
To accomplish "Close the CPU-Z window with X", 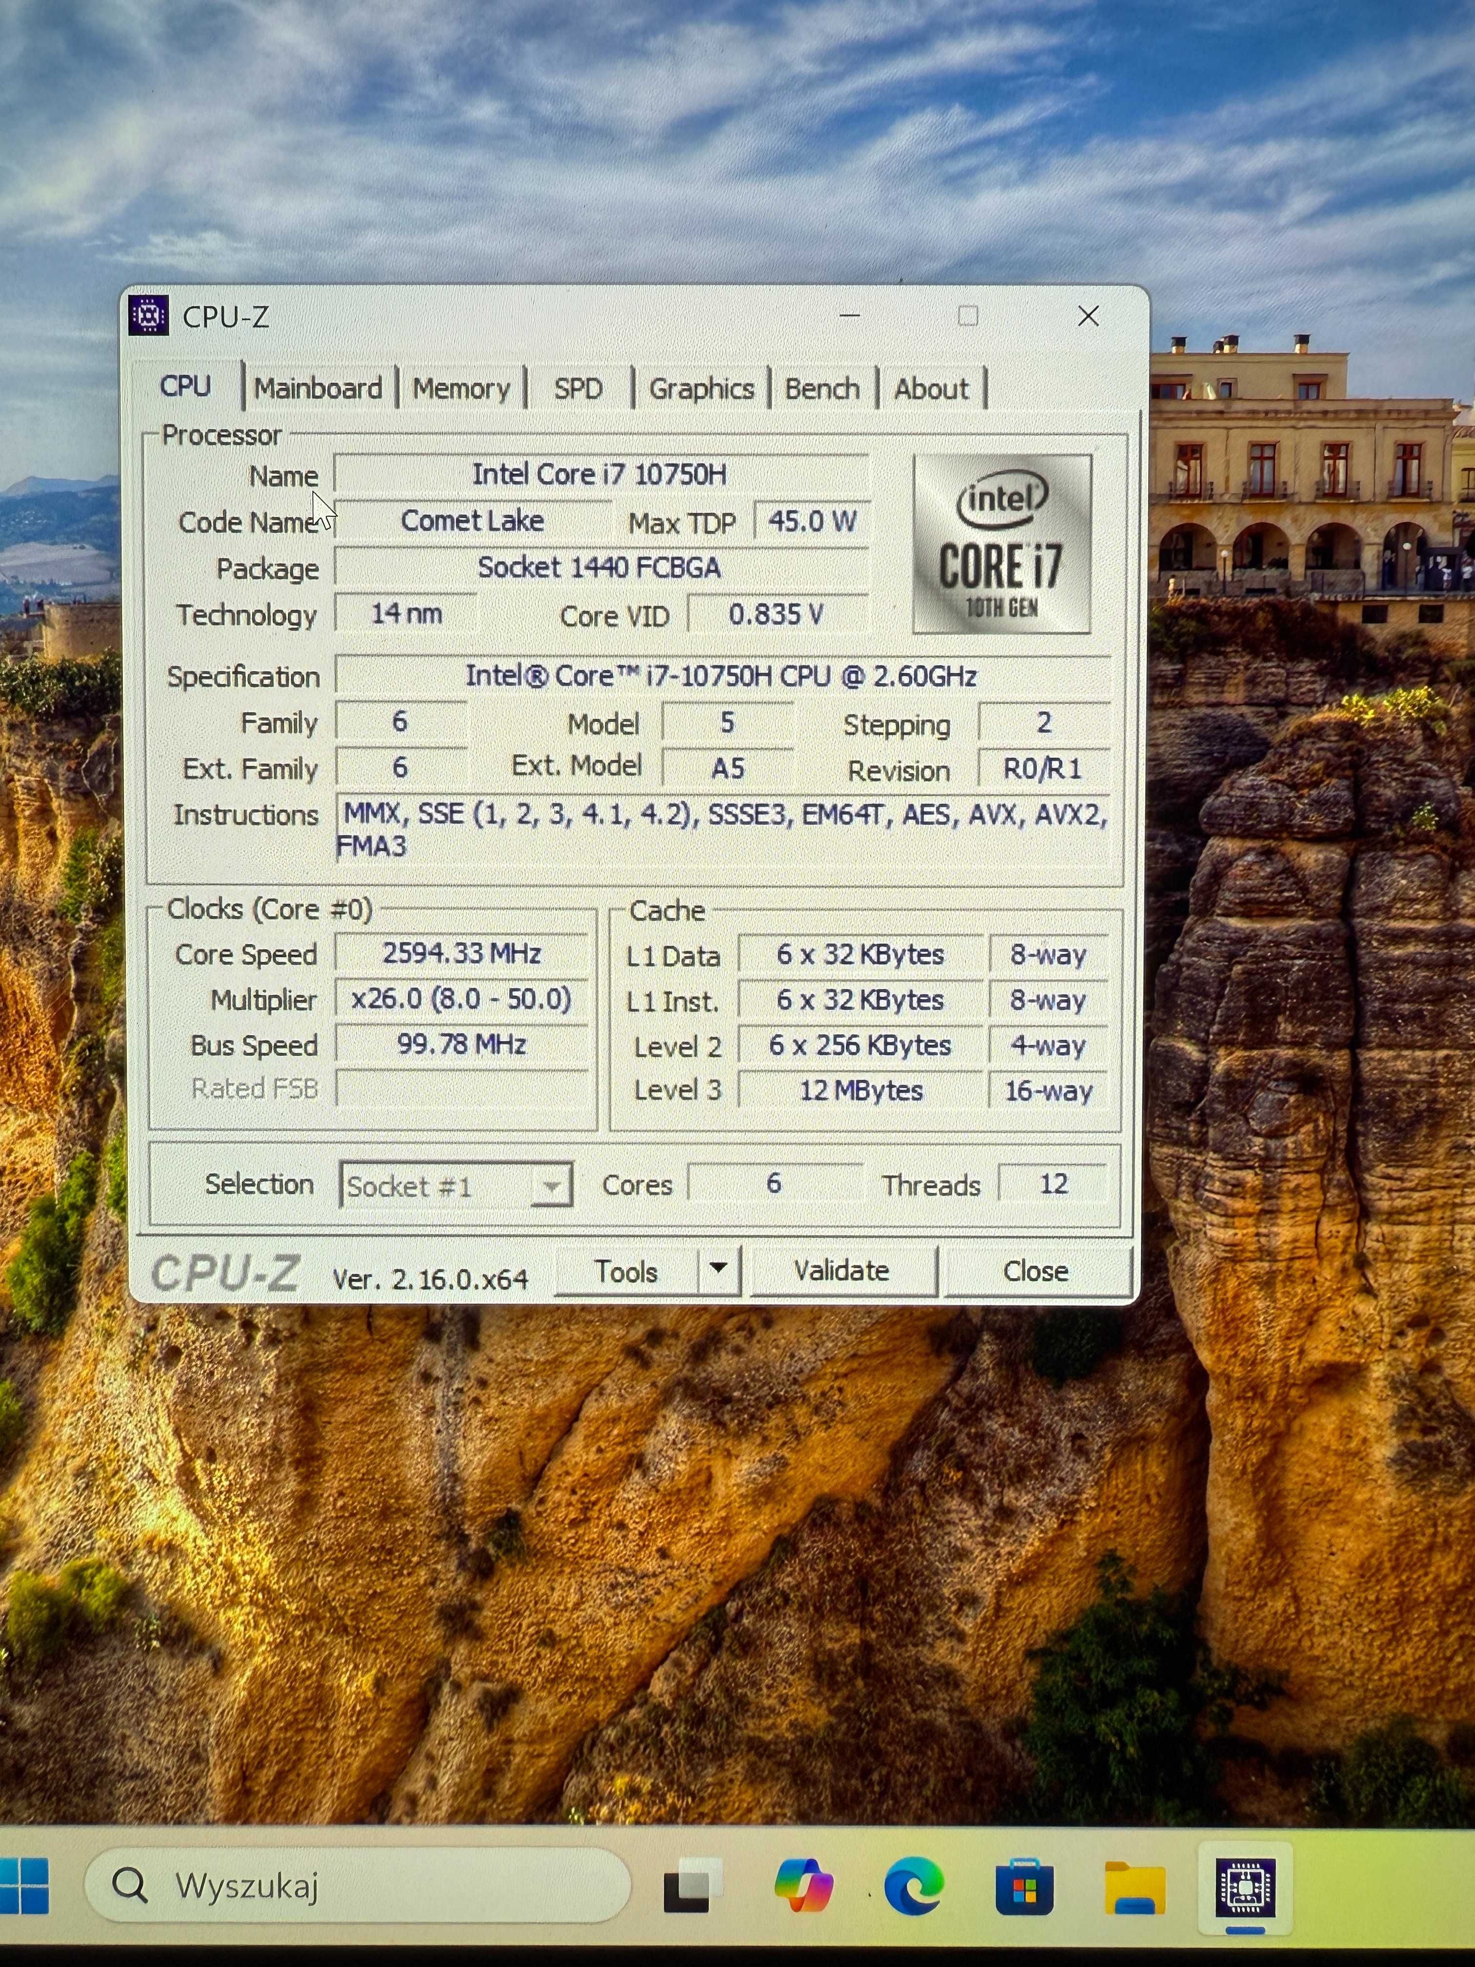I will pyautogui.click(x=1088, y=316).
